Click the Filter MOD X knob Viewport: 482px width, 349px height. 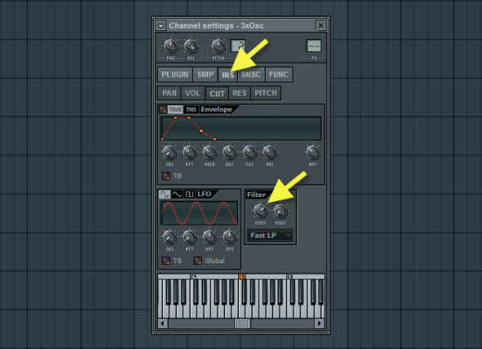coord(260,211)
